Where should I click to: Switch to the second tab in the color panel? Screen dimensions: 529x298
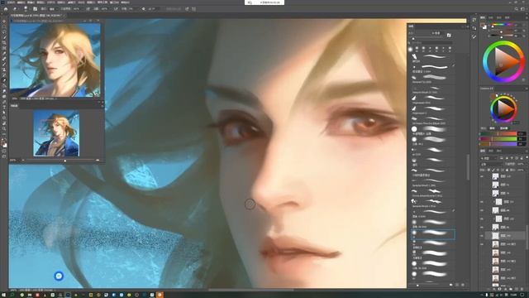(491, 17)
